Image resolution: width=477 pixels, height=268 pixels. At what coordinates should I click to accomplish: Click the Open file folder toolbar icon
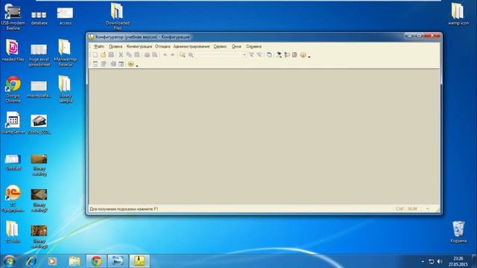pos(103,55)
